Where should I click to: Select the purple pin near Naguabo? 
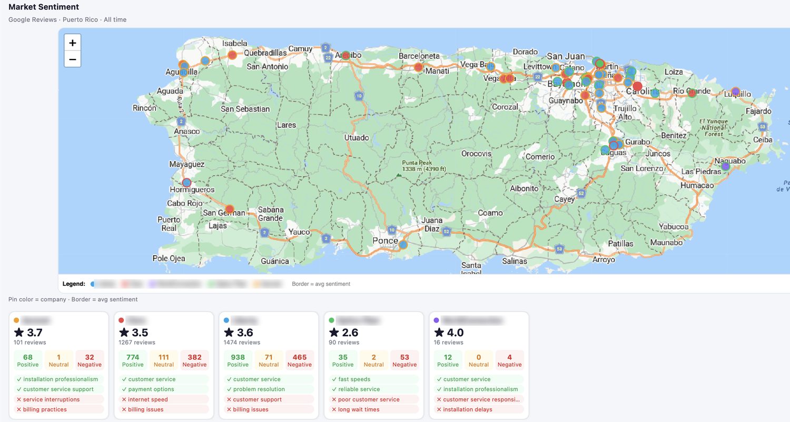[x=725, y=166]
